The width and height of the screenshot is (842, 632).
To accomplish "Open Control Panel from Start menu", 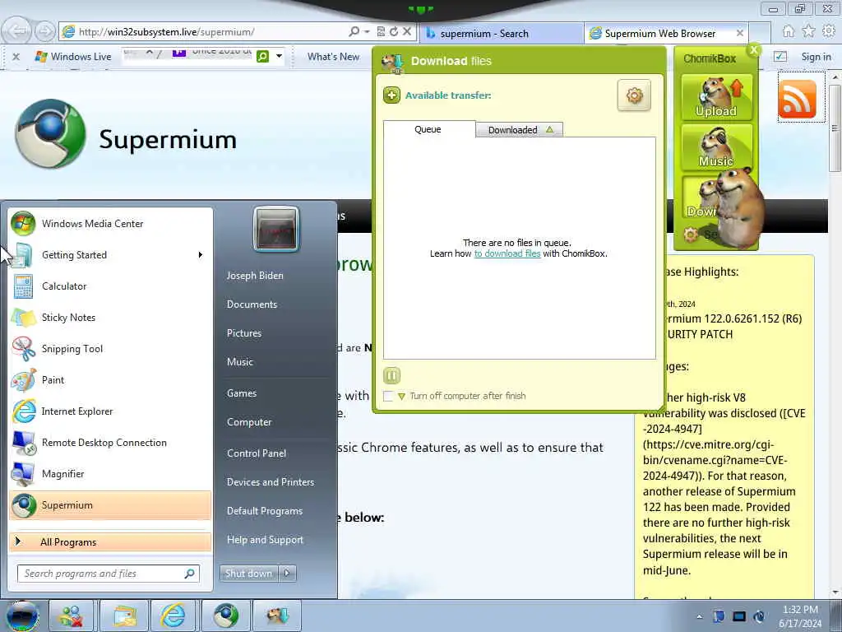I will pos(257,453).
